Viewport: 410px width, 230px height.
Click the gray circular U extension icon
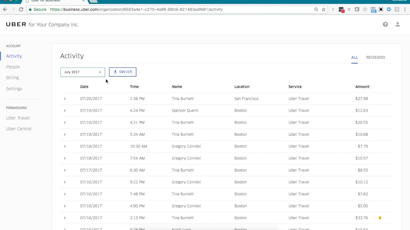pyautogui.click(x=365, y=9)
